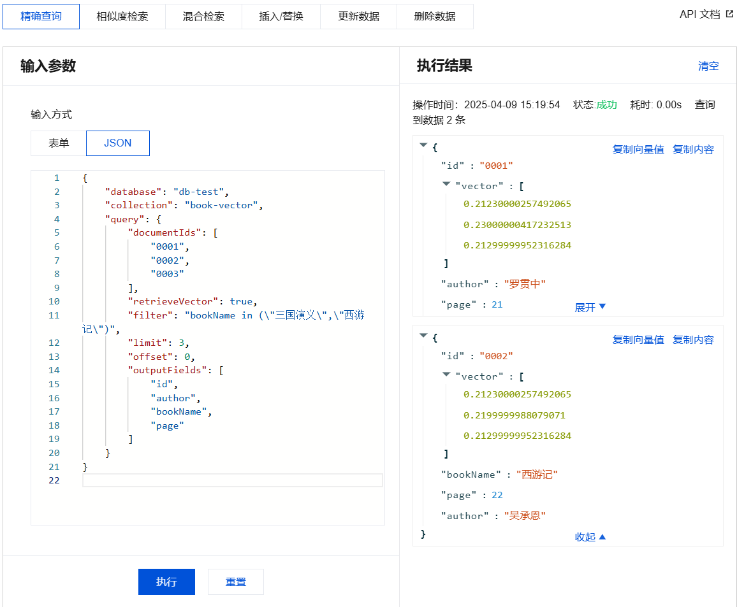This screenshot has width=737, height=607.
Task: Go to the 插入/替换 tab
Action: pos(281,17)
